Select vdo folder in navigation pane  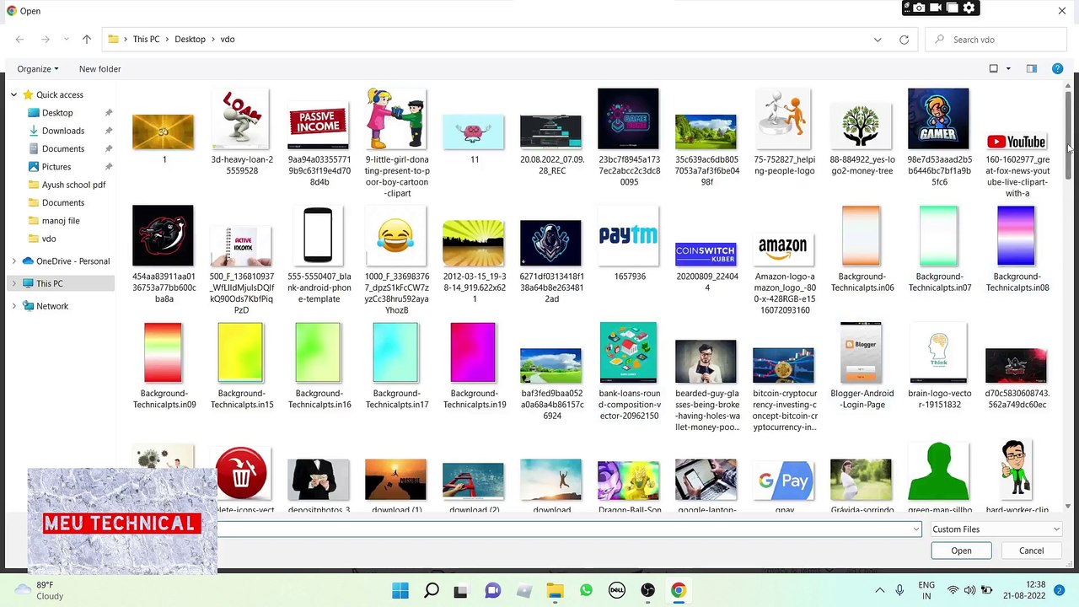click(49, 239)
